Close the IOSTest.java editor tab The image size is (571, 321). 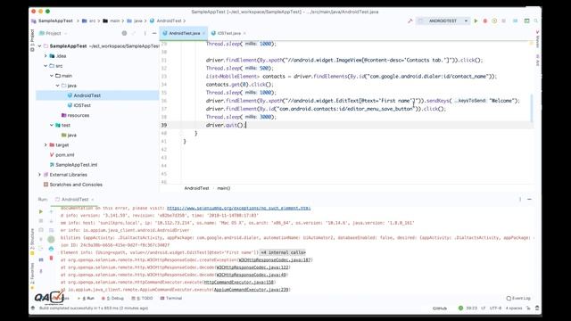pyautogui.click(x=244, y=33)
